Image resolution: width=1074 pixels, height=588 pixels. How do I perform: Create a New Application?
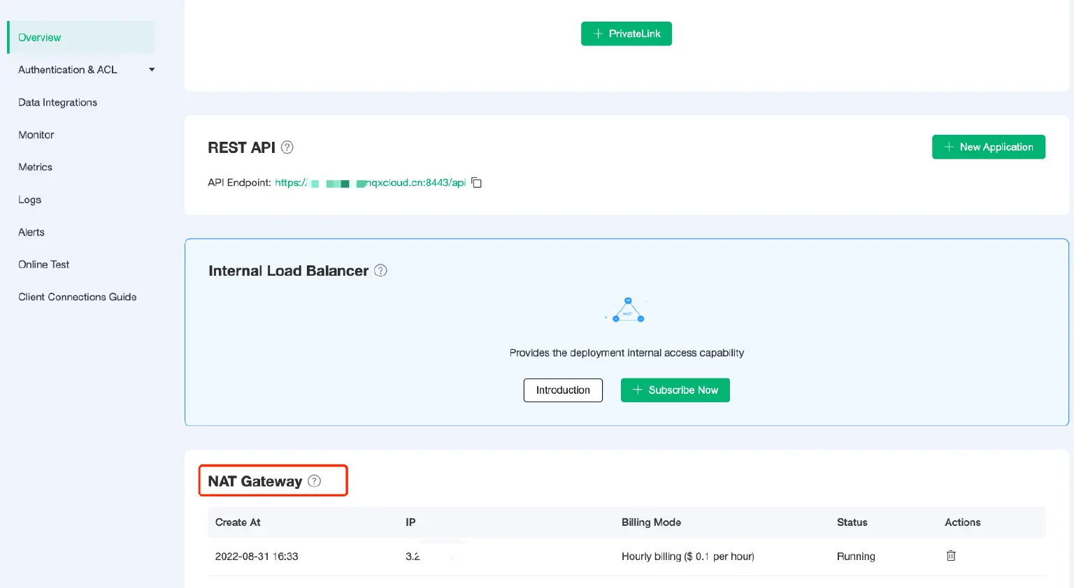pyautogui.click(x=988, y=147)
